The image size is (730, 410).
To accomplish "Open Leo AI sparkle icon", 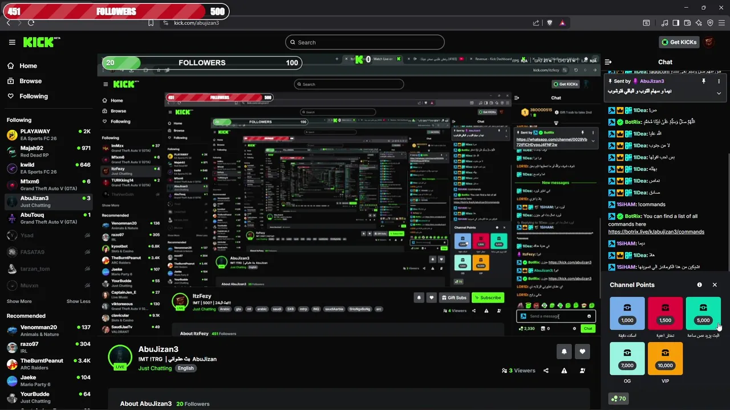I will [699, 23].
